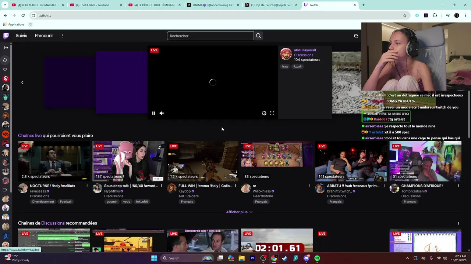Open the Twitch home logo

[x=6, y=36]
